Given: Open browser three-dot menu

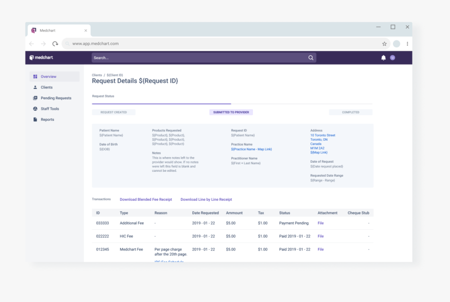Looking at the screenshot, I should click(x=407, y=44).
